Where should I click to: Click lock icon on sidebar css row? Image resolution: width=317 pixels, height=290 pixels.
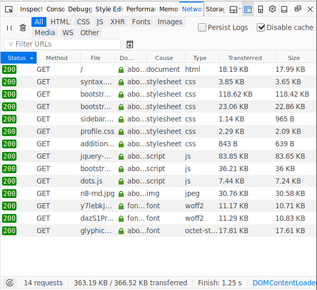[x=121, y=119]
